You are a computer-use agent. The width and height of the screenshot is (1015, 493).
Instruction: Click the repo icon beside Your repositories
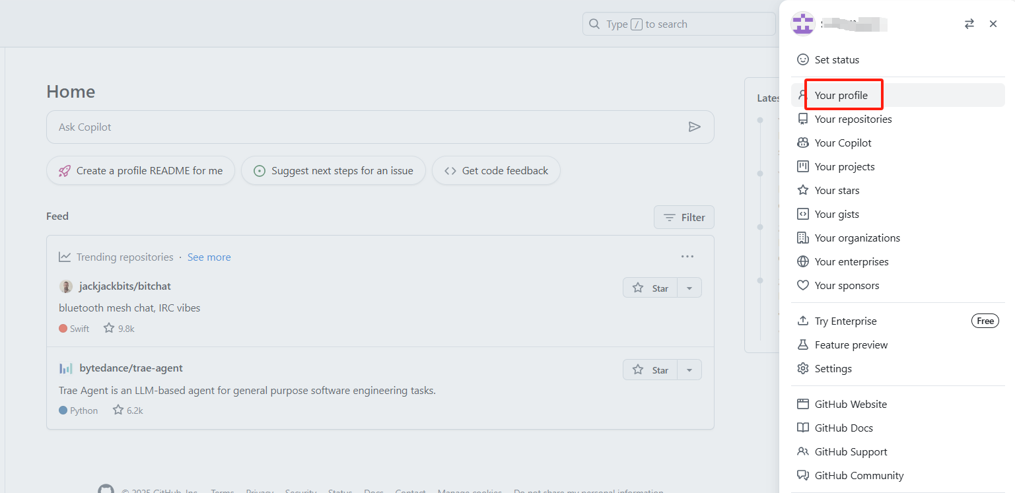(x=803, y=119)
